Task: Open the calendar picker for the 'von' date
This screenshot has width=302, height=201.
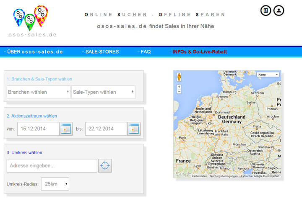Action: [66, 129]
